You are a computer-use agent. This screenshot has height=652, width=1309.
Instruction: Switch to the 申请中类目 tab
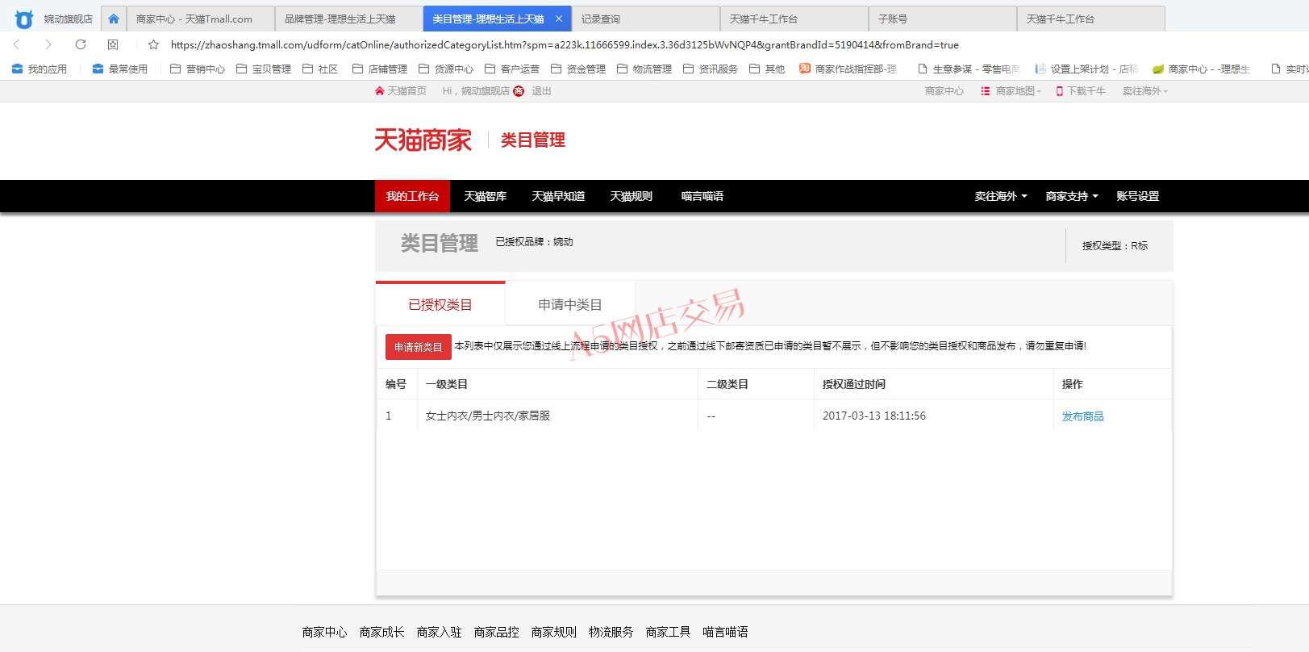pyautogui.click(x=570, y=304)
